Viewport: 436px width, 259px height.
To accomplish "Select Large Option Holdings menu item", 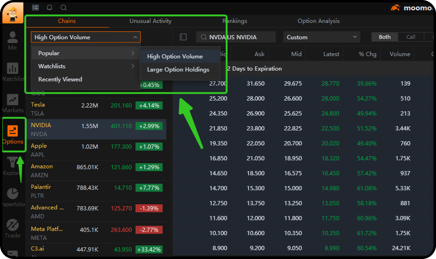I will [x=178, y=70].
